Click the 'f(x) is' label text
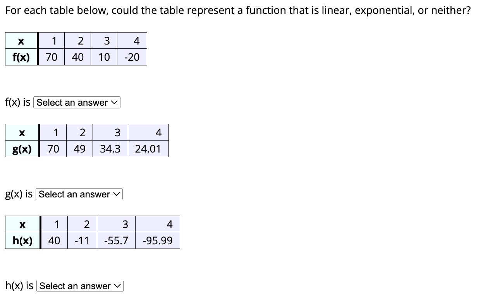 17,102
